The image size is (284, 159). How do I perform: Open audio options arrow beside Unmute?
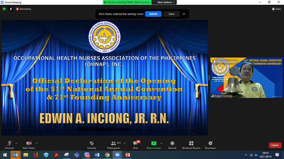click(x=16, y=143)
